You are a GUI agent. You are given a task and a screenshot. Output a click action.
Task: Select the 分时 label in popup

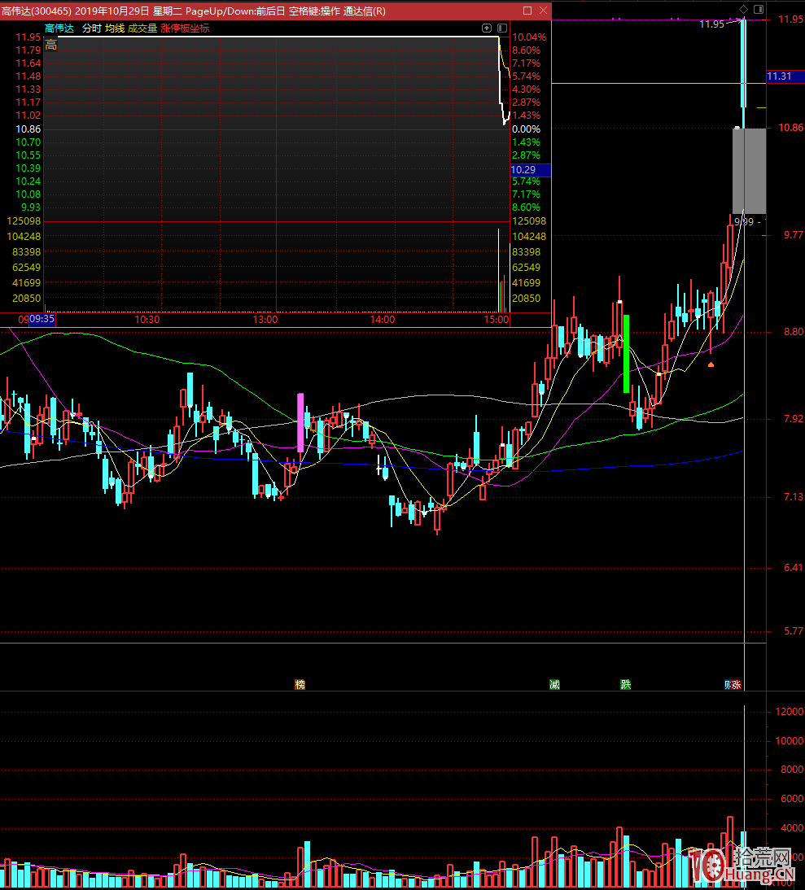91,28
